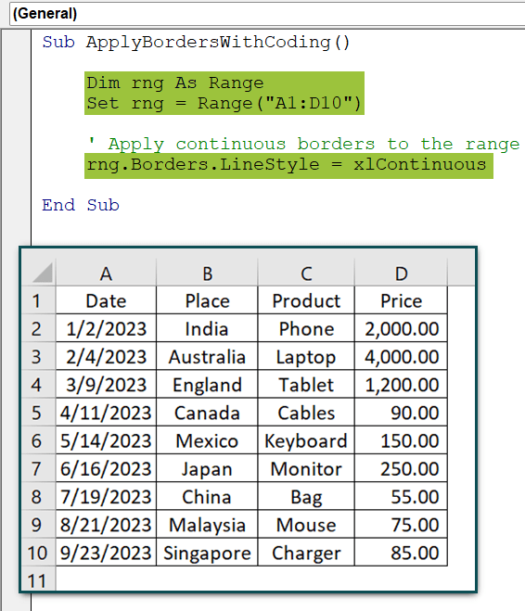Select cell with date 3/9/2023
The image size is (525, 611).
pos(106,385)
